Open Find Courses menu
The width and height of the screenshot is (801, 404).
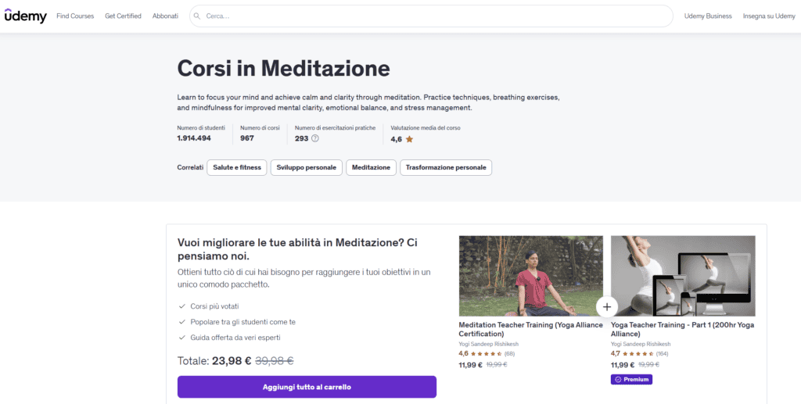pyautogui.click(x=75, y=16)
